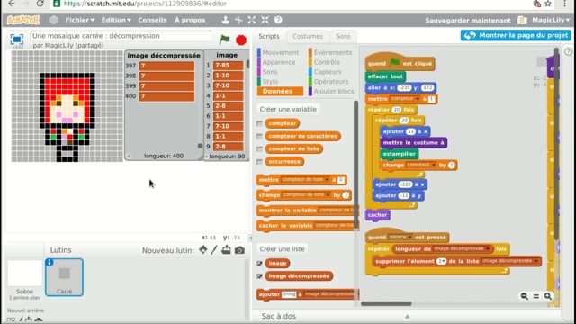576x324 pixels.
Task: Select the Contrôle block category
Action: pos(327,62)
